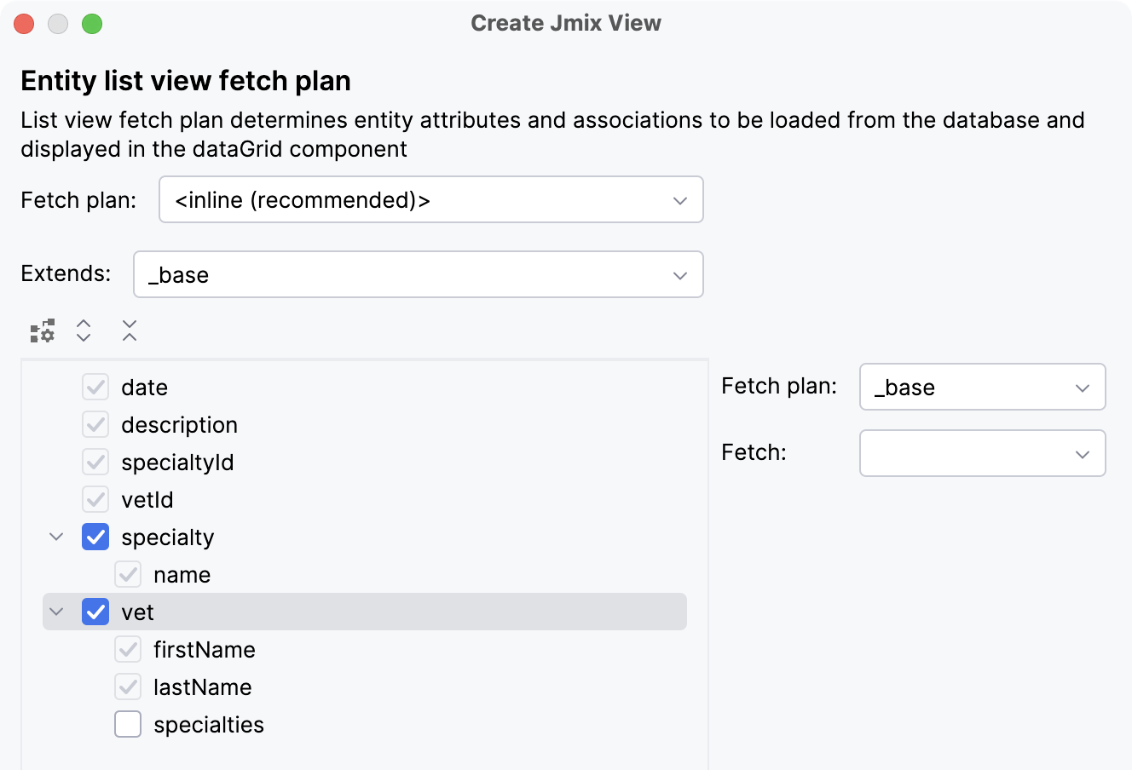The width and height of the screenshot is (1132, 770).
Task: Open the Extends _base dropdown
Action: click(x=418, y=275)
